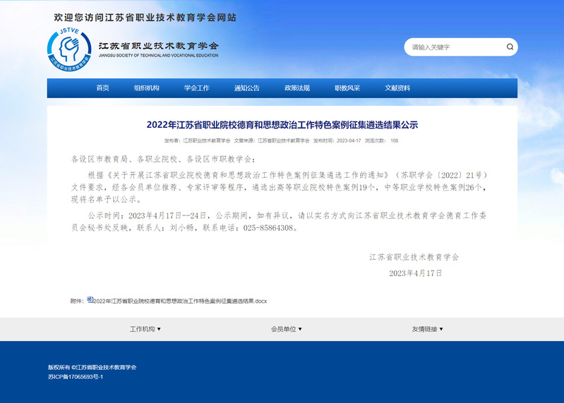Navigate to 政策法规 section
Viewport: 564px width, 403px height.
pos(297,88)
